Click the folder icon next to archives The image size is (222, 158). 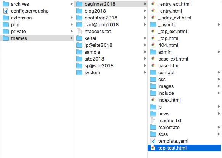pos(6,4)
